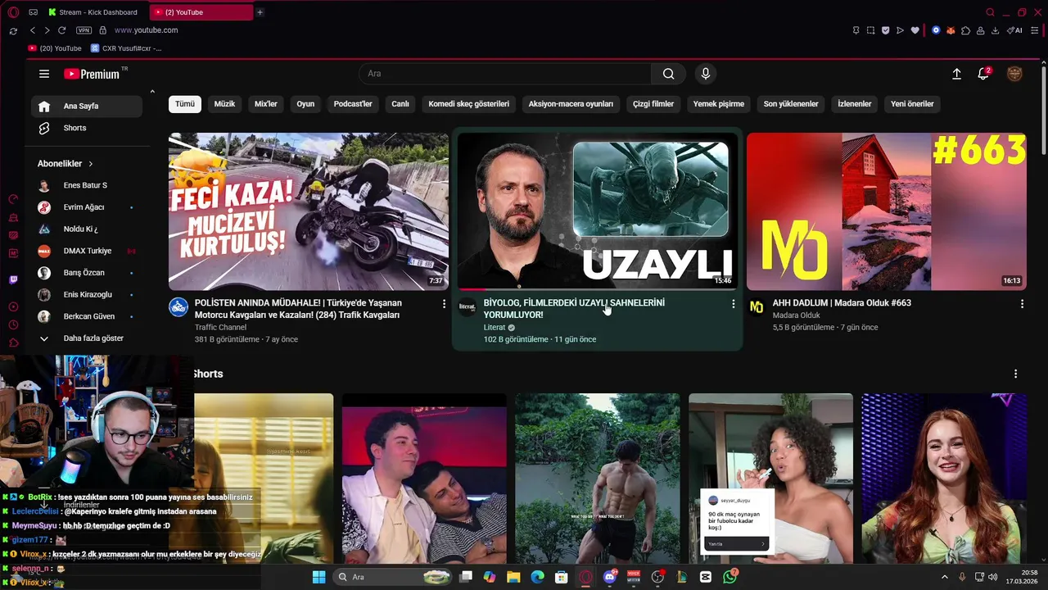Open WhatsApp from the taskbar
The width and height of the screenshot is (1048, 590).
pos(730,577)
